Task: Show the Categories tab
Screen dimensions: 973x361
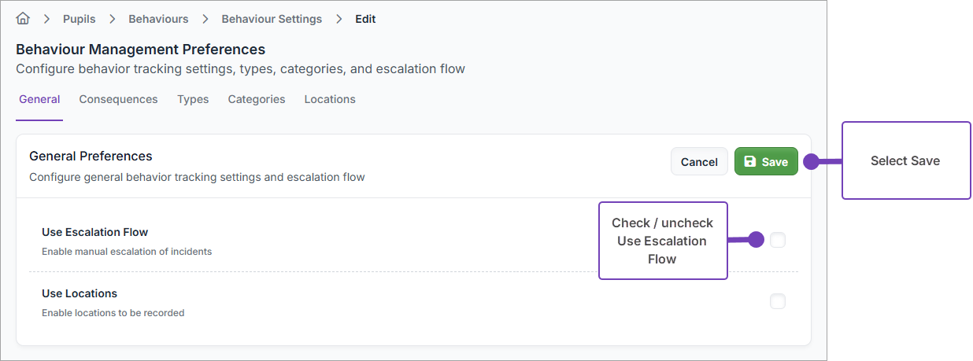Action: 257,100
